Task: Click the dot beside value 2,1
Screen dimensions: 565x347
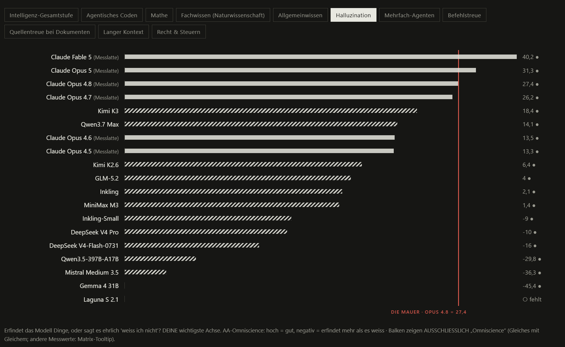Action: pos(533,192)
